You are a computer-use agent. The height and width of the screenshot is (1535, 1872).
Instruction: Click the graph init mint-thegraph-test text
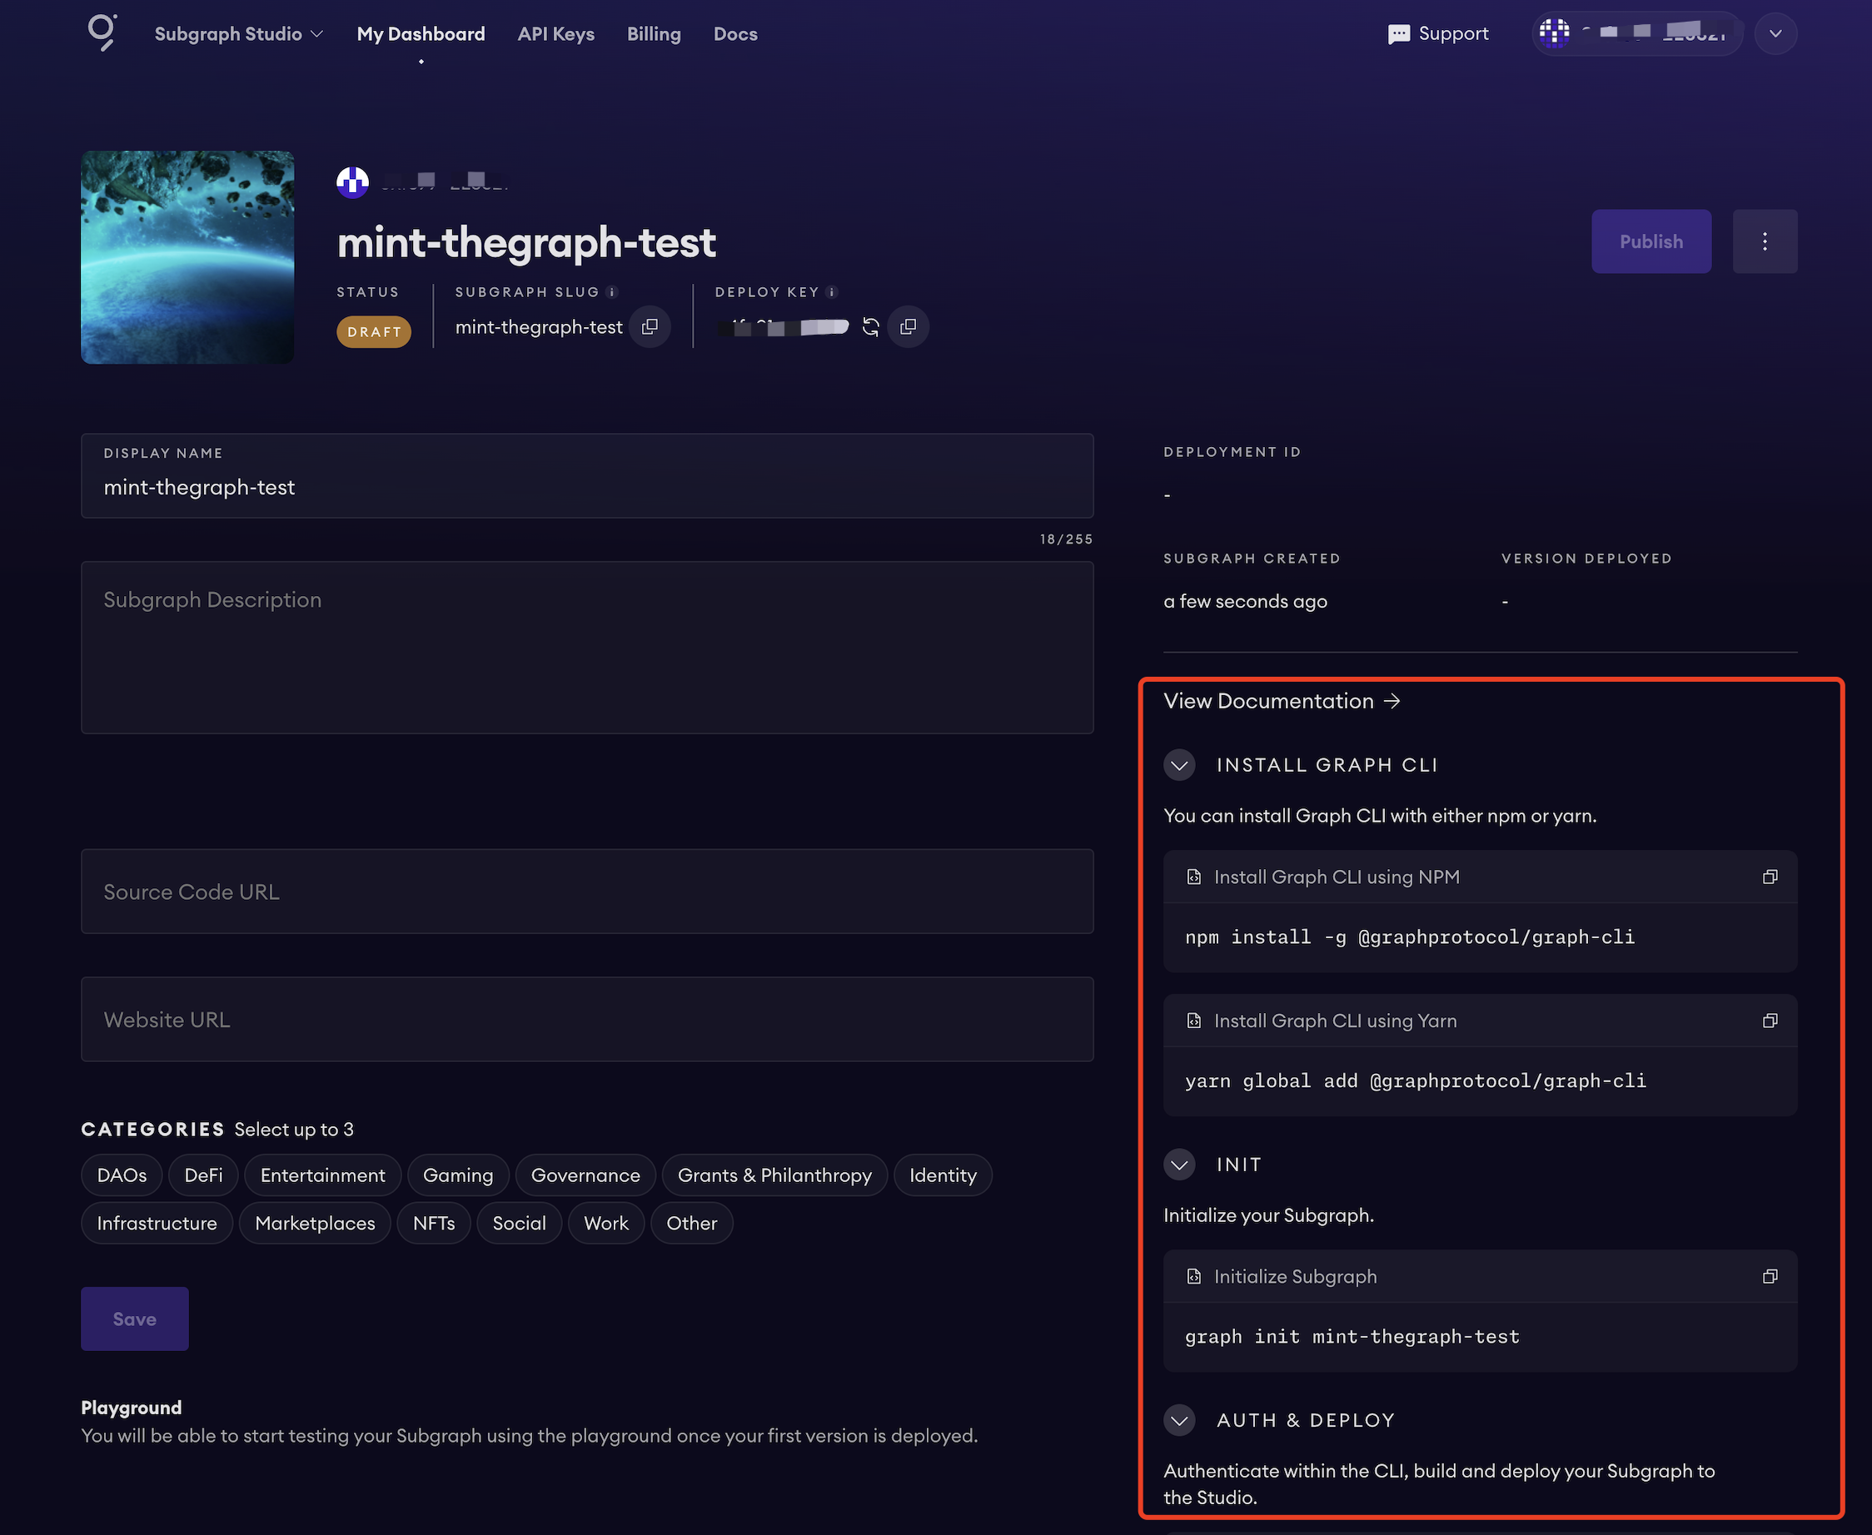[1352, 1336]
